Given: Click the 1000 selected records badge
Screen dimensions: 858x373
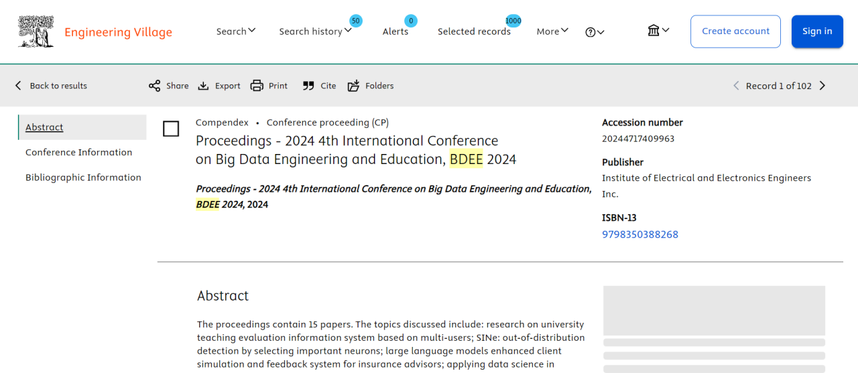Looking at the screenshot, I should pos(513,21).
